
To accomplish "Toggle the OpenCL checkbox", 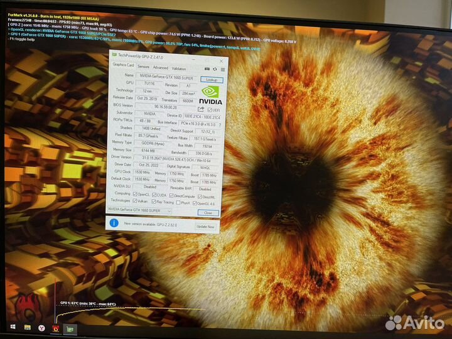I will click(135, 194).
